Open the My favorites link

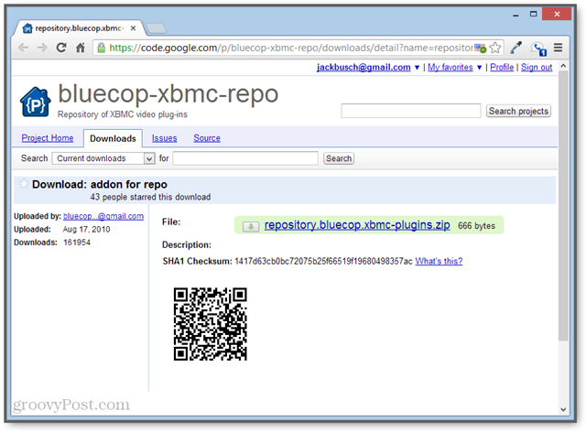point(450,67)
